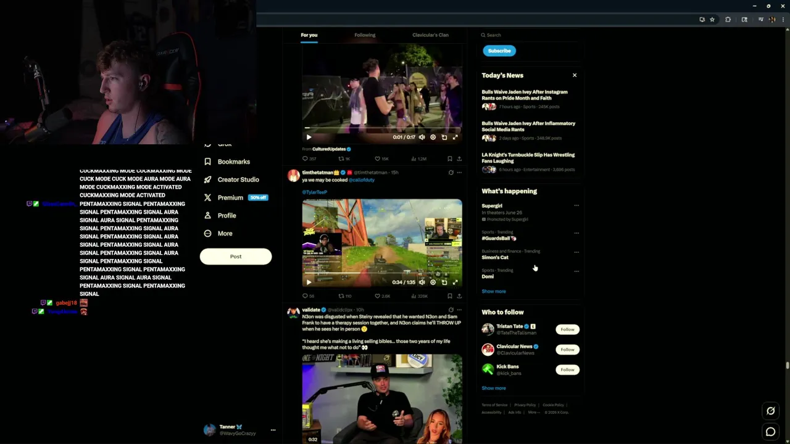Open the LA Knight's Turnbuckle Slip news story
Image resolution: width=790 pixels, height=444 pixels.
528,162
